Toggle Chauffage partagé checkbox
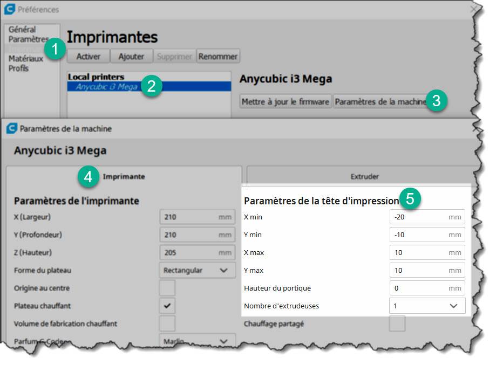 click(x=397, y=323)
